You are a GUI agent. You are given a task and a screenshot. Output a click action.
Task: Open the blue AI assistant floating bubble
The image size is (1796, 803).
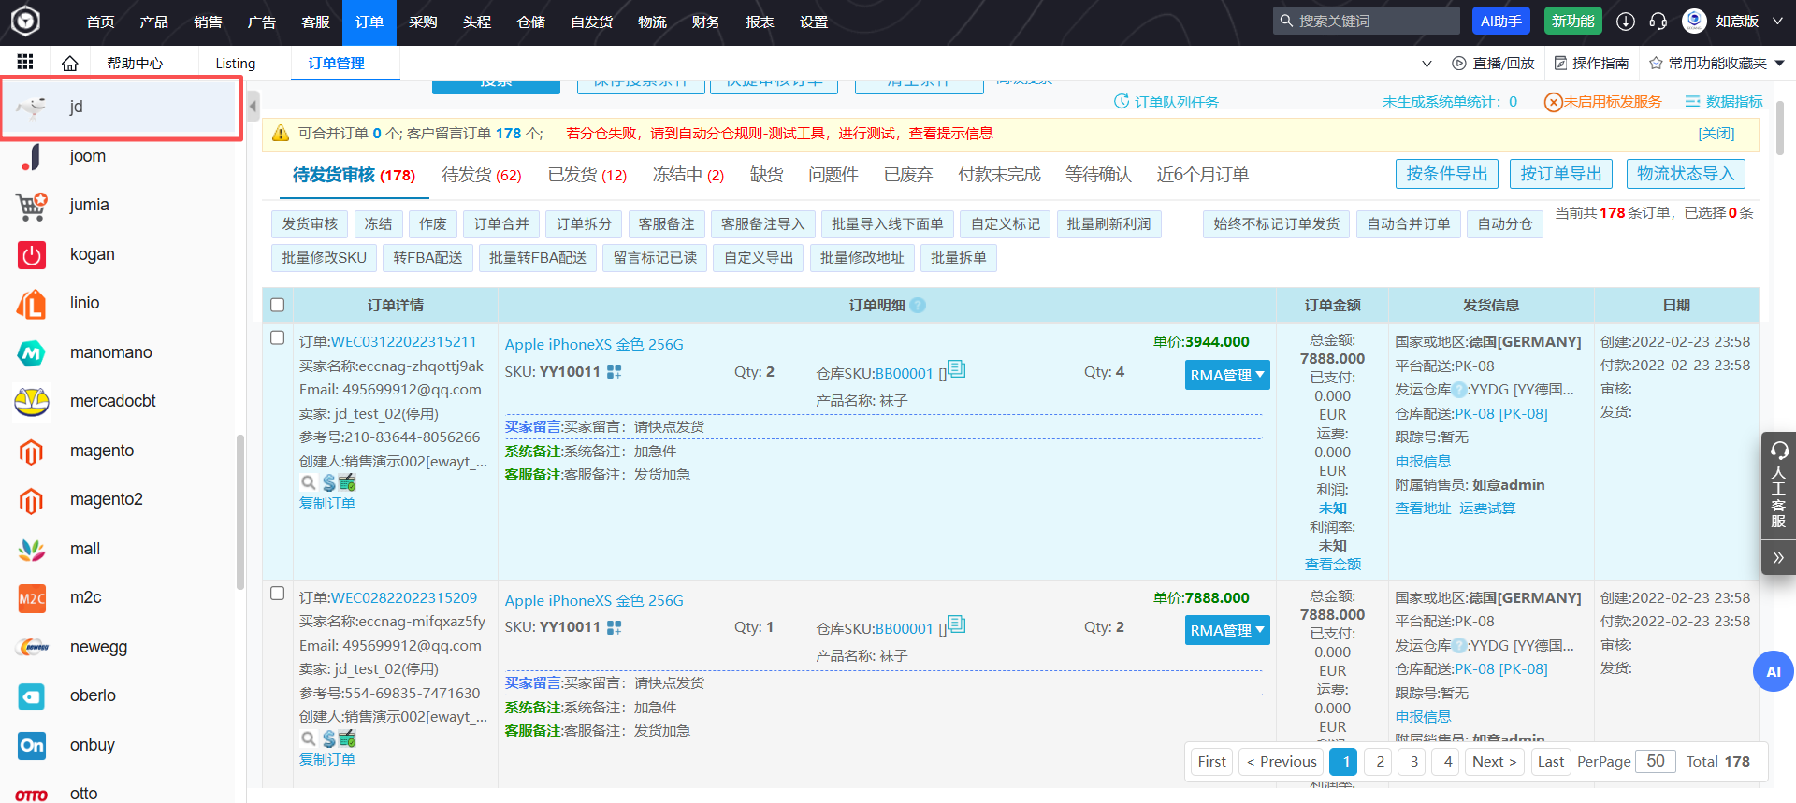[x=1773, y=671]
